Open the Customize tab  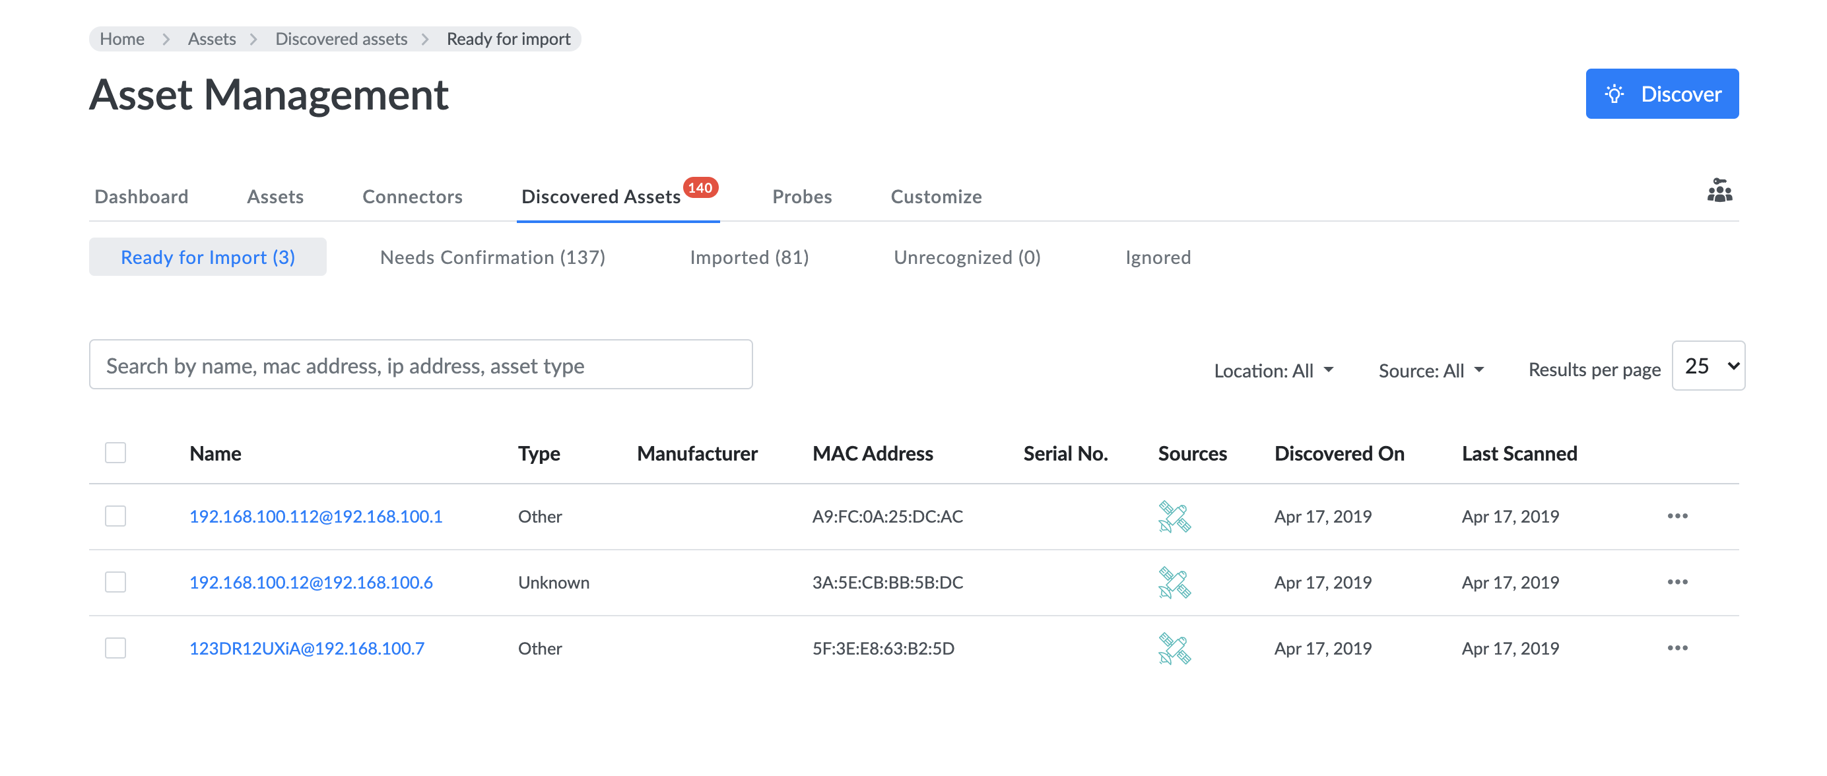936,197
